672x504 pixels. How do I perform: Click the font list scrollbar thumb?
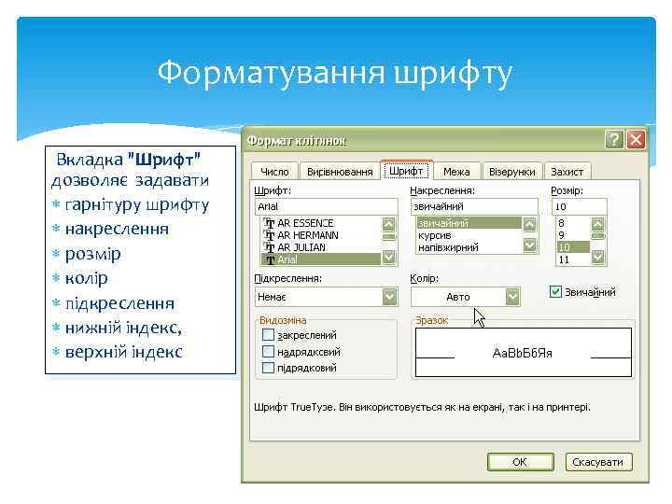click(388, 236)
